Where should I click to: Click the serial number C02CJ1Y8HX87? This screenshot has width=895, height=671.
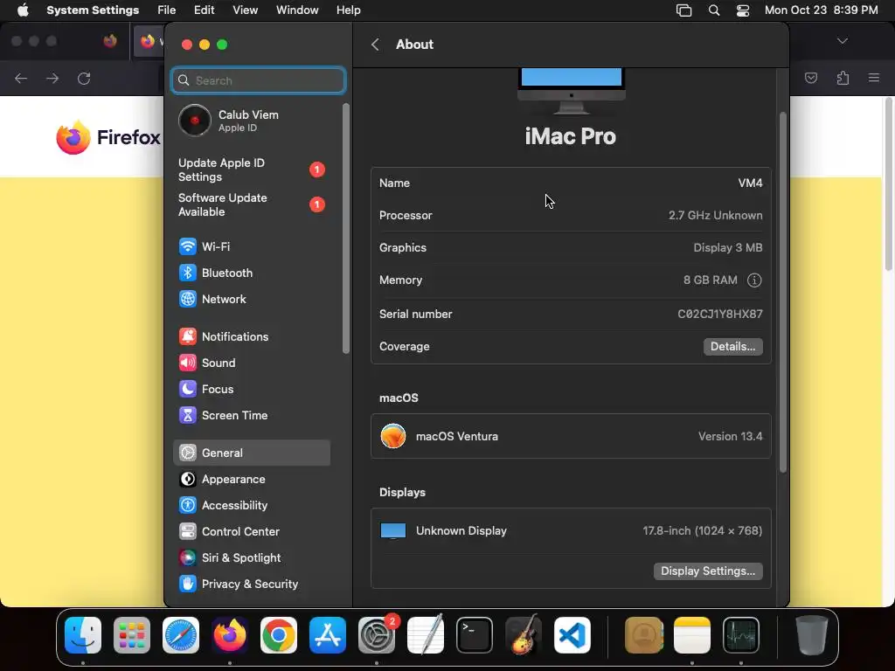point(720,314)
